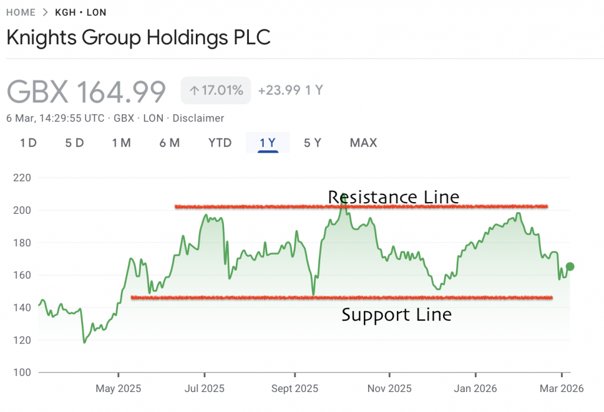Screen dimensions: 604x412
Task: Click the Knights Group Holdings PLC title
Action: (x=138, y=38)
